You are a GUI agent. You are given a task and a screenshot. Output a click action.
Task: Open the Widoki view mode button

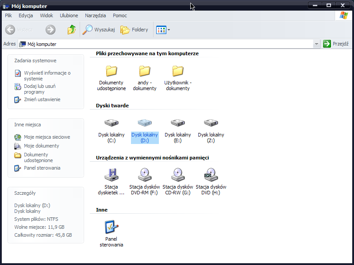coord(161,30)
